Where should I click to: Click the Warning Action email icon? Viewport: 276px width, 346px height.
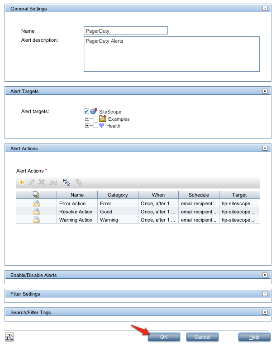click(x=36, y=220)
